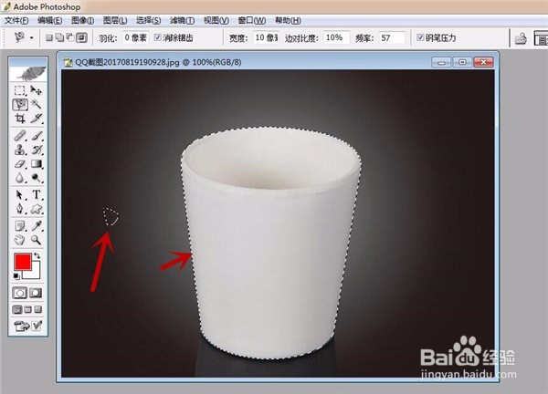Choose Full screen with menu bar mode
Screen dimensions: 548x394
[28, 309]
